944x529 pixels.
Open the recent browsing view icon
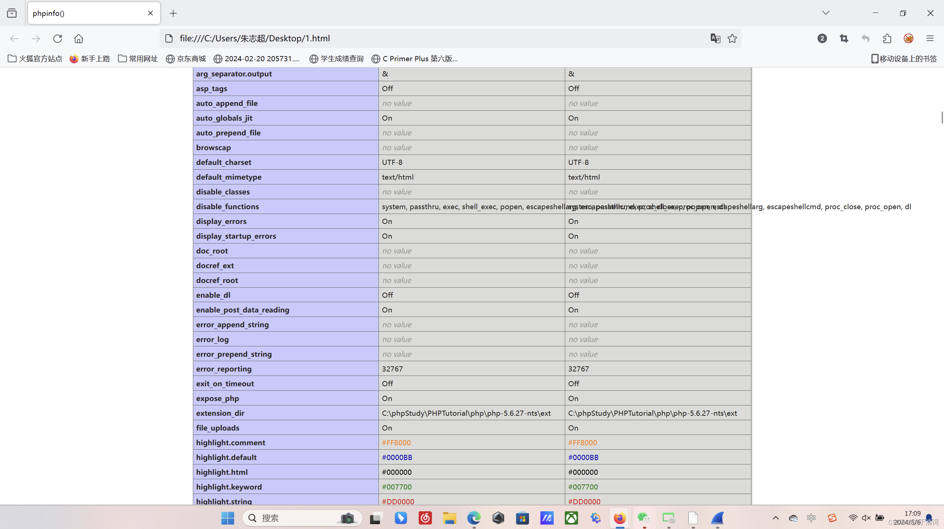[12, 13]
